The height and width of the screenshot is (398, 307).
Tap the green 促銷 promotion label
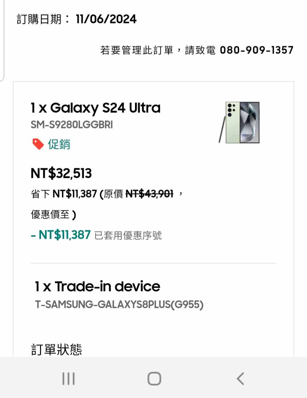click(59, 144)
